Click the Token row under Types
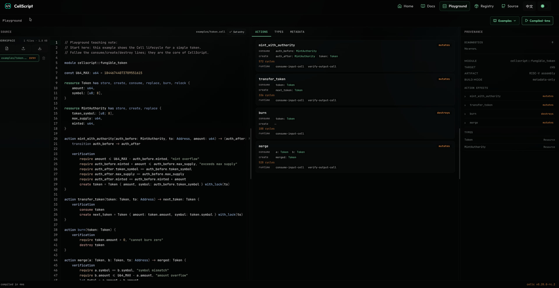This screenshot has height=288, width=559. click(510, 140)
